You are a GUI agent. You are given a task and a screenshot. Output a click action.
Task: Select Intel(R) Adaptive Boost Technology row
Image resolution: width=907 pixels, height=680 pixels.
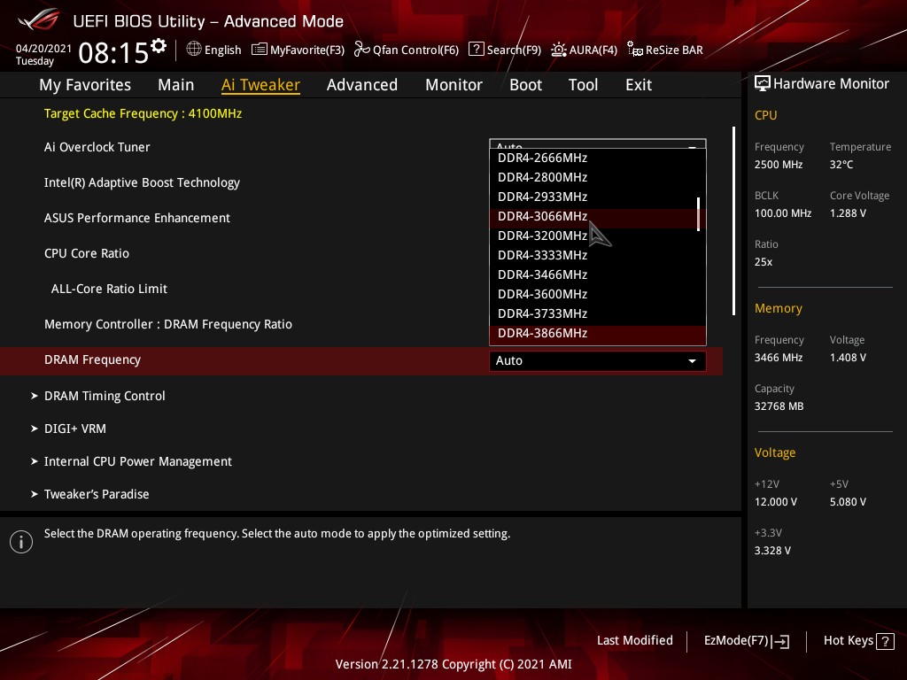[142, 182]
